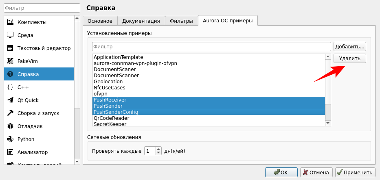Click the FakeVim icon

[x=11, y=61]
